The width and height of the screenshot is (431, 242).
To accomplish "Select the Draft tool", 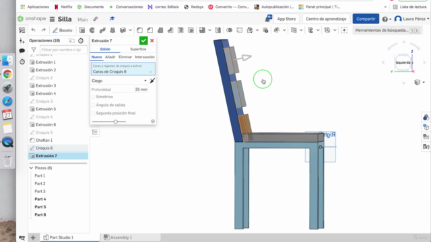I will tap(160, 30).
